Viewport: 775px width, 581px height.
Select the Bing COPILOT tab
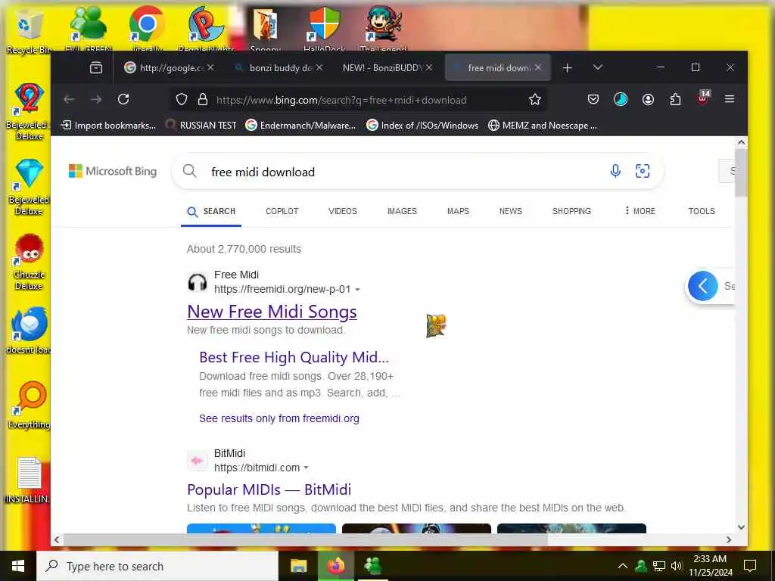tap(282, 211)
